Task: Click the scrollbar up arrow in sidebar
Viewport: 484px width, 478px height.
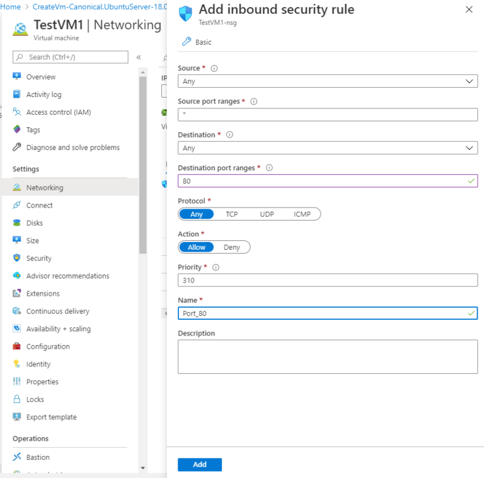Action: click(142, 73)
